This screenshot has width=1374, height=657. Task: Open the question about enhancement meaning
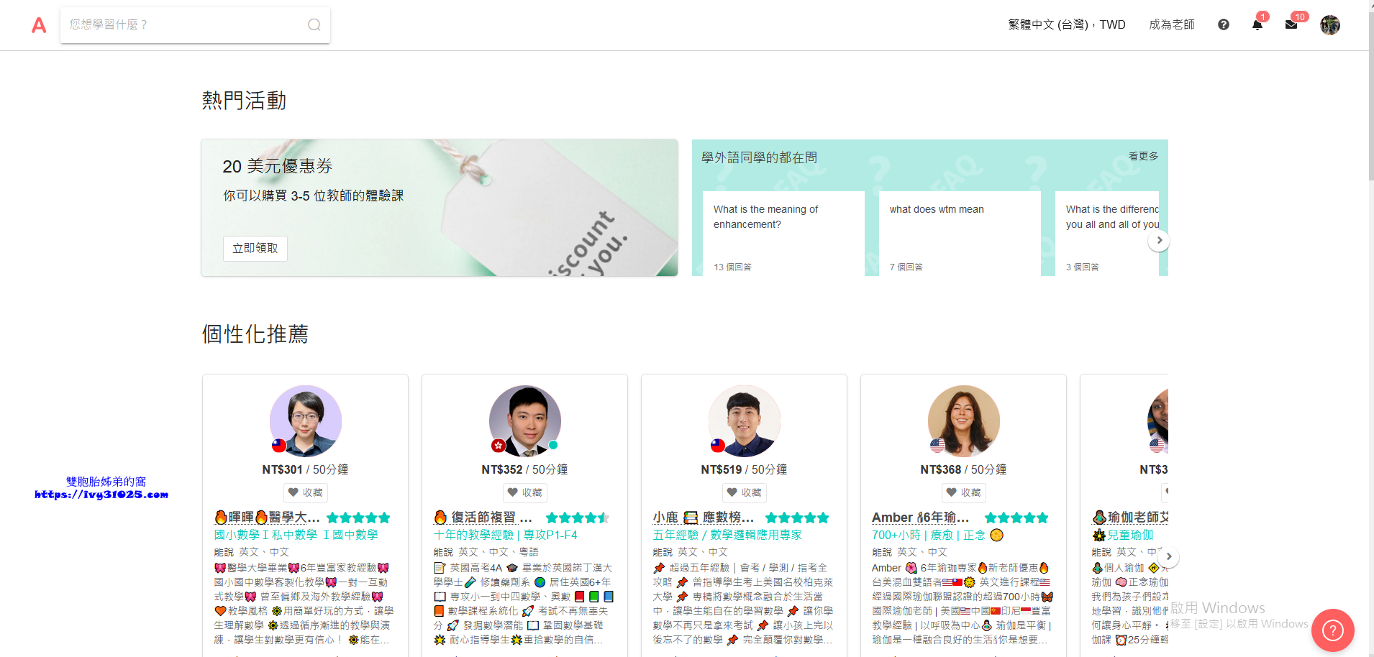click(765, 216)
